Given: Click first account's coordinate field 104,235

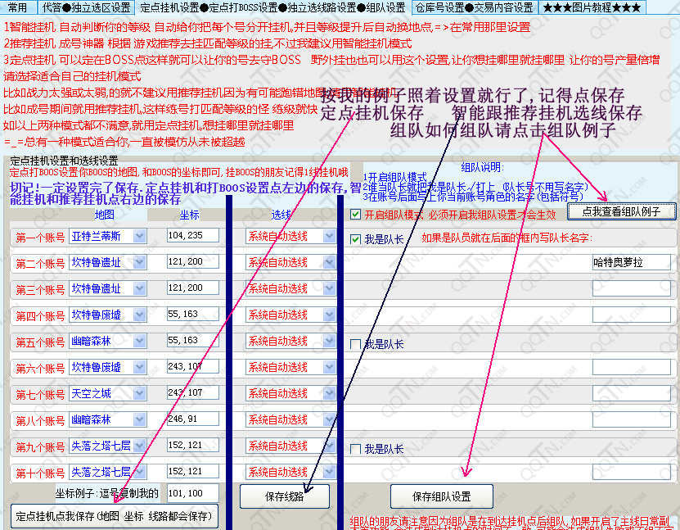Looking at the screenshot, I should coord(192,236).
